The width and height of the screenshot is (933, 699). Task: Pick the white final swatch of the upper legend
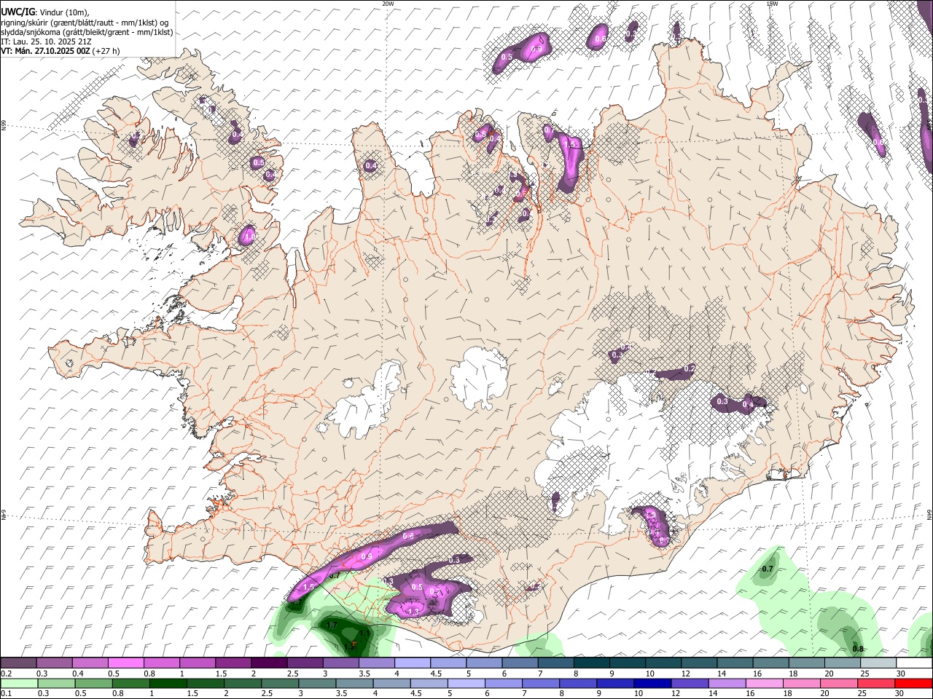click(x=914, y=663)
